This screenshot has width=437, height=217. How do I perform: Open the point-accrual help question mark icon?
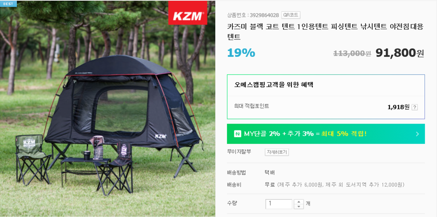pyautogui.click(x=414, y=107)
